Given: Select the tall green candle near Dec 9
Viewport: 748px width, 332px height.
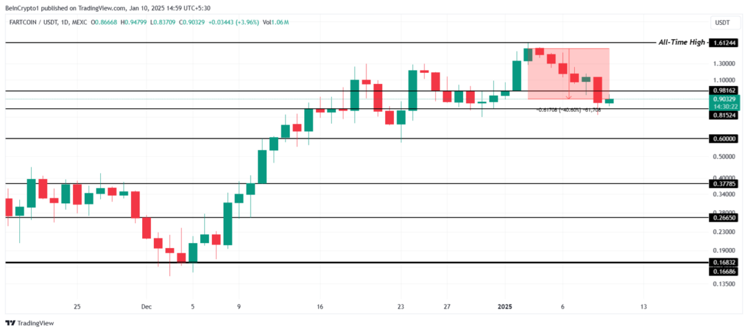Looking at the screenshot, I should click(x=228, y=223).
